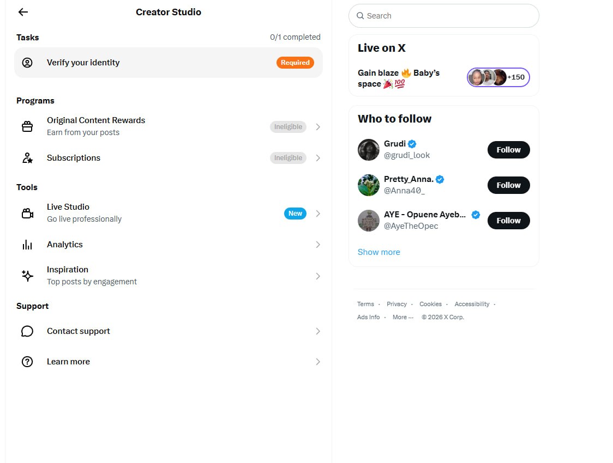Click the Live Studio camera icon
The height and width of the screenshot is (463, 613).
click(27, 213)
